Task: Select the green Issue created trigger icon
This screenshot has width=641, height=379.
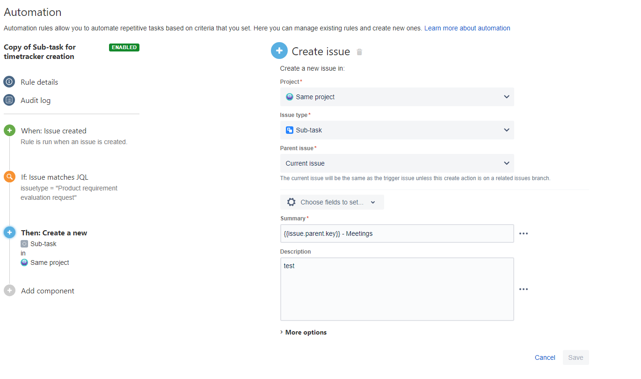Action: pyautogui.click(x=9, y=131)
